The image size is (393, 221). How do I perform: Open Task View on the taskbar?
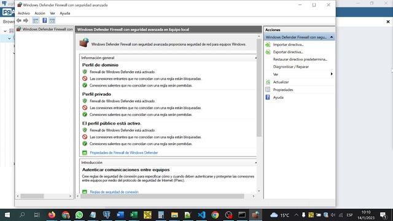click(x=37, y=215)
